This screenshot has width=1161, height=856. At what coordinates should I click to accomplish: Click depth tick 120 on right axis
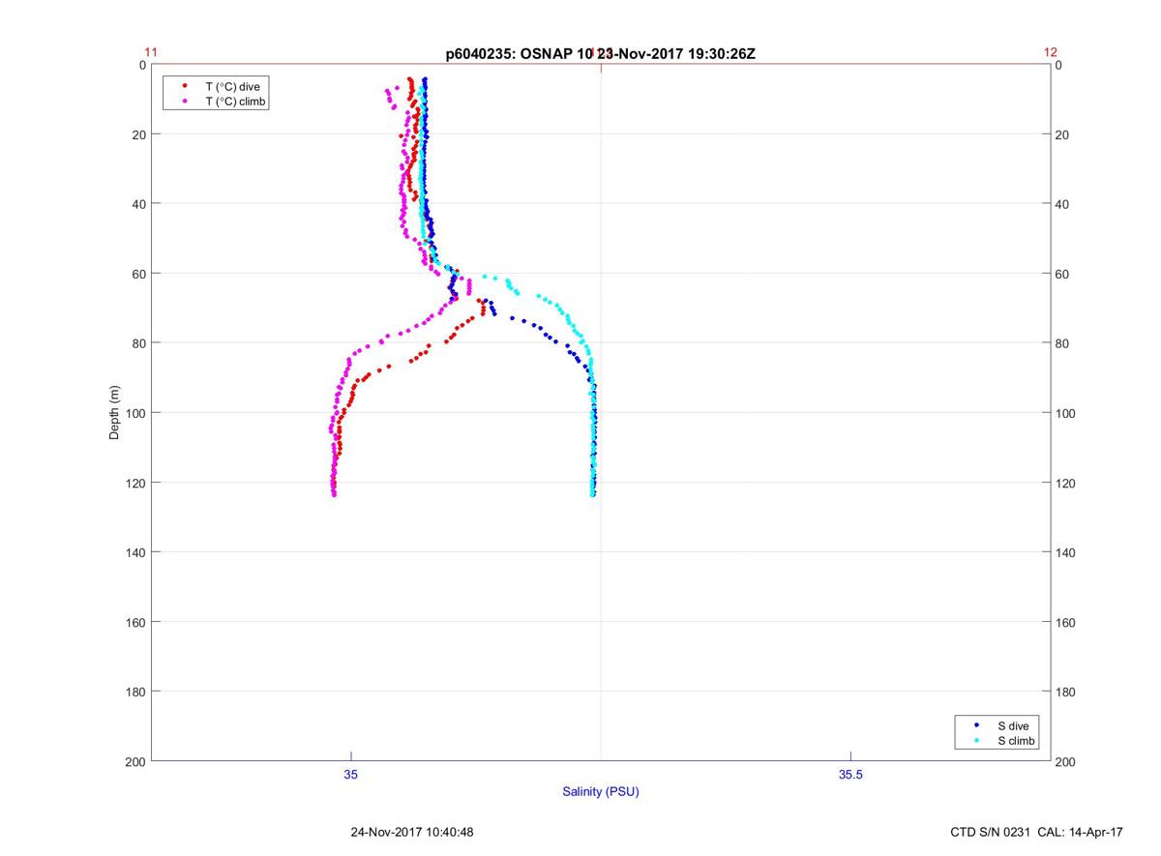click(1065, 483)
